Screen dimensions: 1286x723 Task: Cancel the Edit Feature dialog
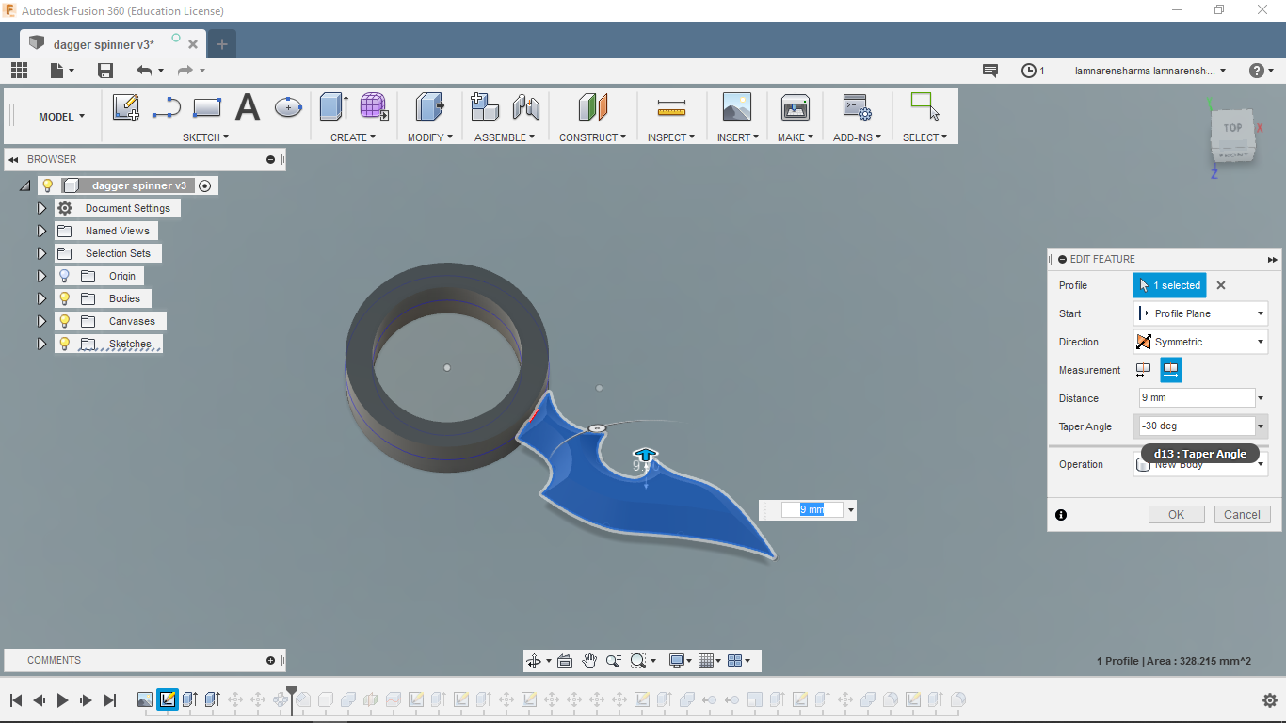coord(1242,515)
